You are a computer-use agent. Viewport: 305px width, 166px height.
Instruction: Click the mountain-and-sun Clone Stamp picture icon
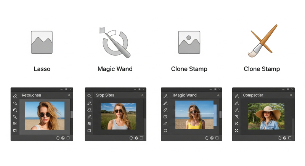pos(189,42)
